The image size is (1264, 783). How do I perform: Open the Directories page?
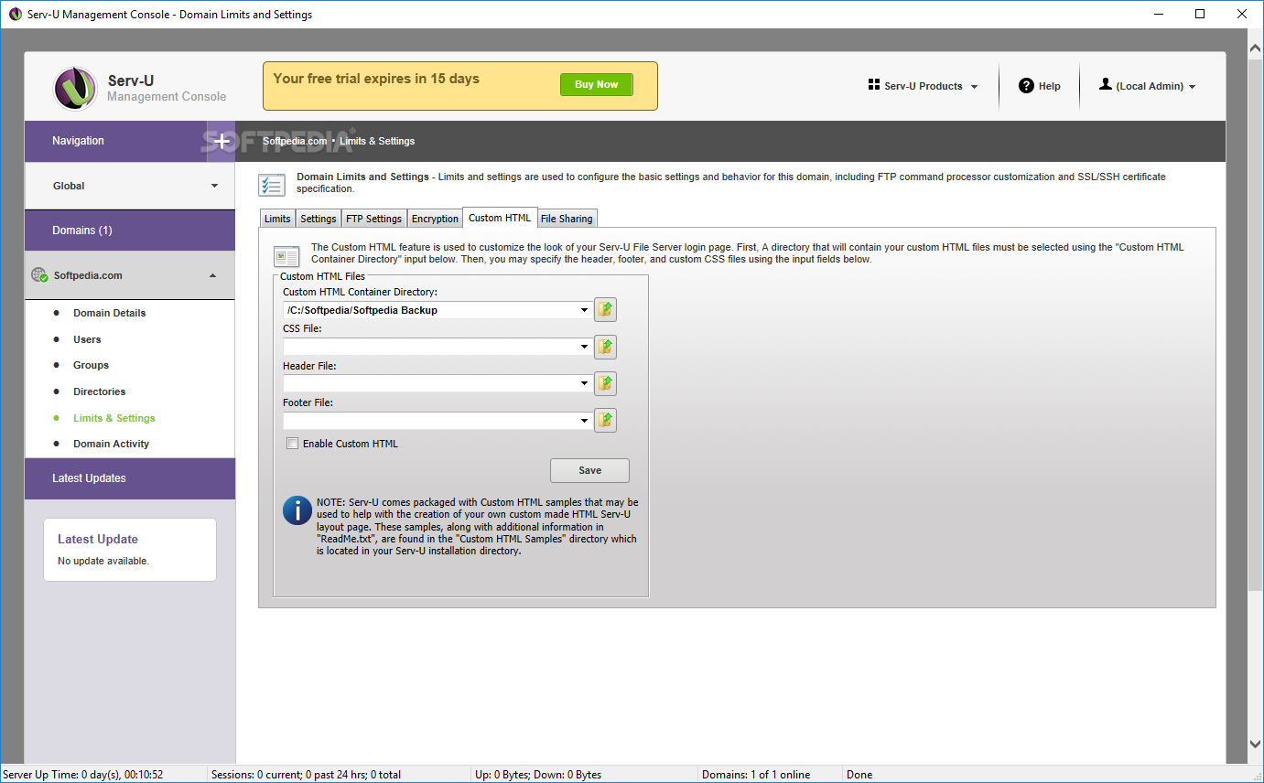pyautogui.click(x=100, y=391)
